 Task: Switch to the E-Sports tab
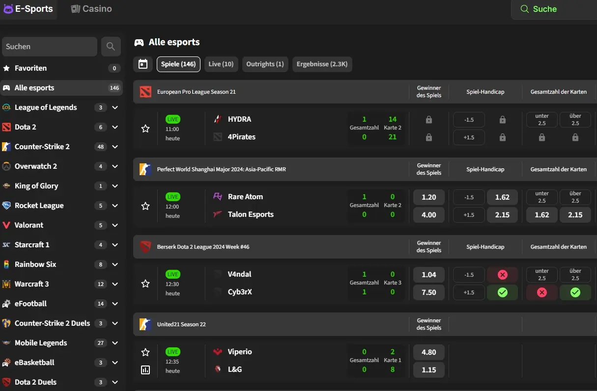tap(28, 9)
